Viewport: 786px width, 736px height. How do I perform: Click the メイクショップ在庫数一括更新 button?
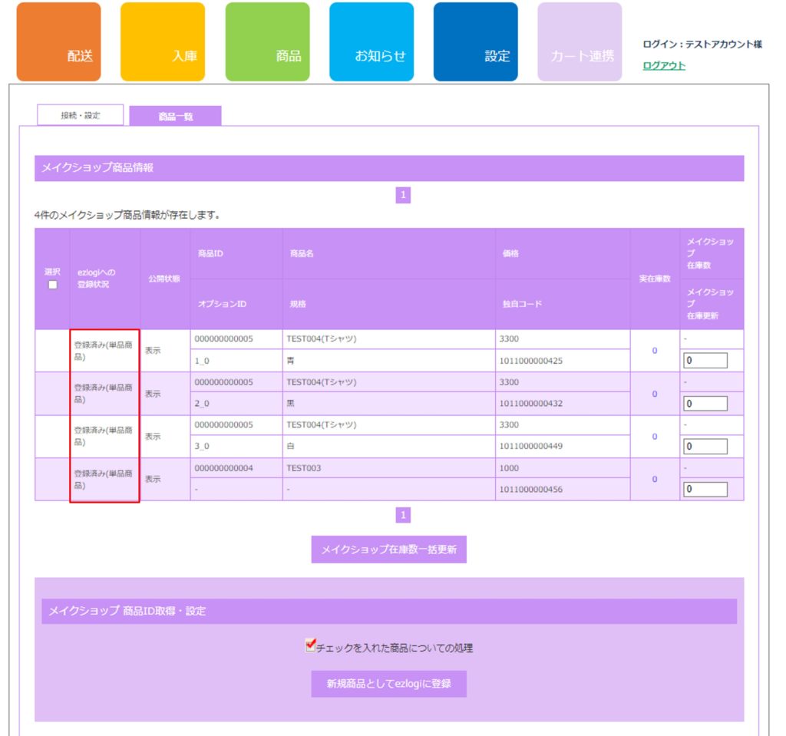(388, 550)
